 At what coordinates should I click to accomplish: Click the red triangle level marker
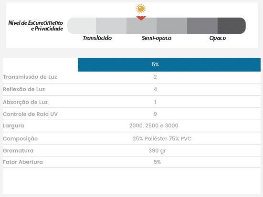tap(141, 18)
